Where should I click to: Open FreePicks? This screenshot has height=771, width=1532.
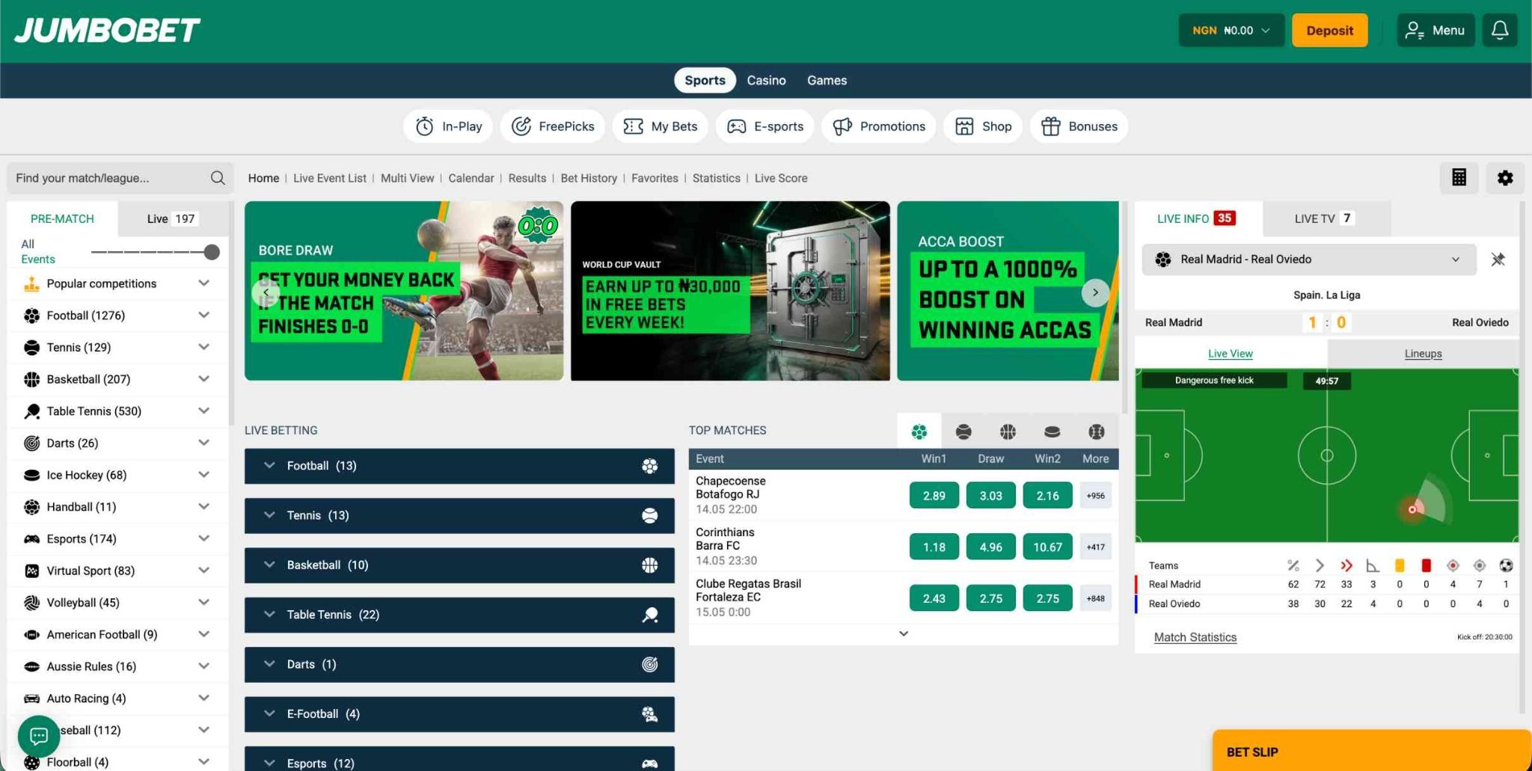pyautogui.click(x=553, y=126)
